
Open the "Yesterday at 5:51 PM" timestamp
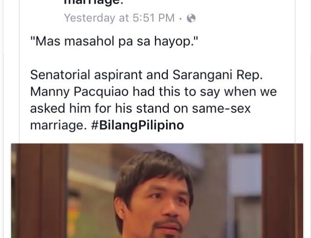pos(119,18)
